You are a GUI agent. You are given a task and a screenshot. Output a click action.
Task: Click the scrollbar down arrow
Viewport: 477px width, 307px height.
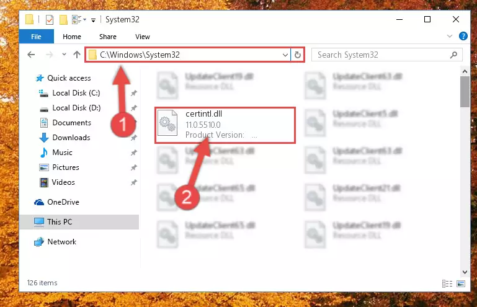click(x=465, y=272)
